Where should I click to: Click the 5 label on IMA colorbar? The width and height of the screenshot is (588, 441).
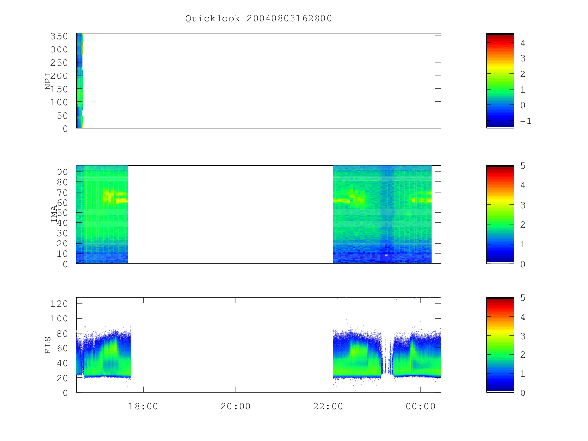[523, 166]
